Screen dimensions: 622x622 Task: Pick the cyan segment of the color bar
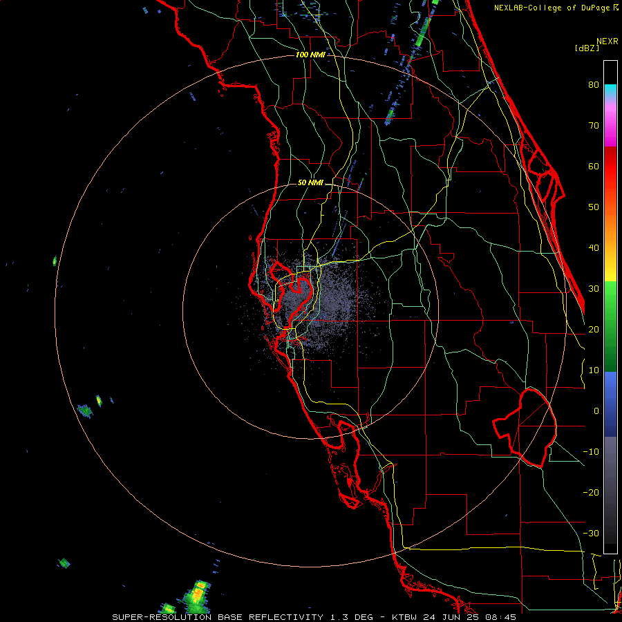point(610,91)
